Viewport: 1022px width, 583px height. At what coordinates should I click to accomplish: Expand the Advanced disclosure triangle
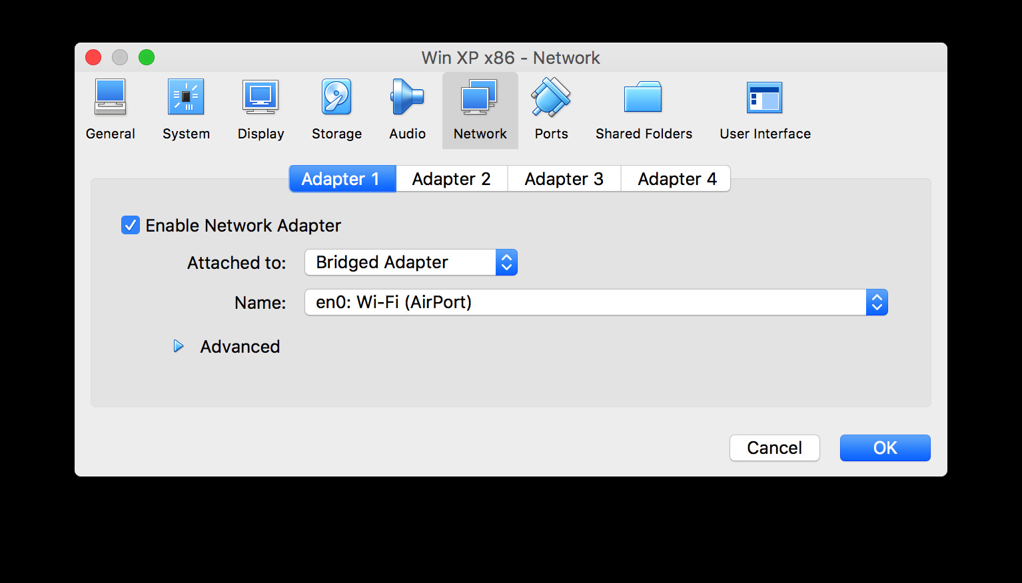click(x=179, y=346)
